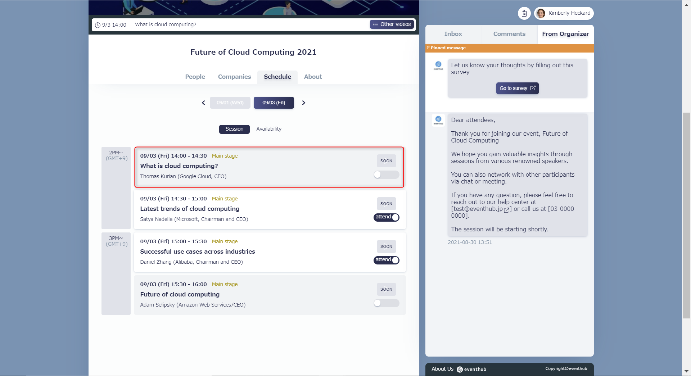The image size is (691, 376).
Task: Open the Companies tab
Action: 234,77
